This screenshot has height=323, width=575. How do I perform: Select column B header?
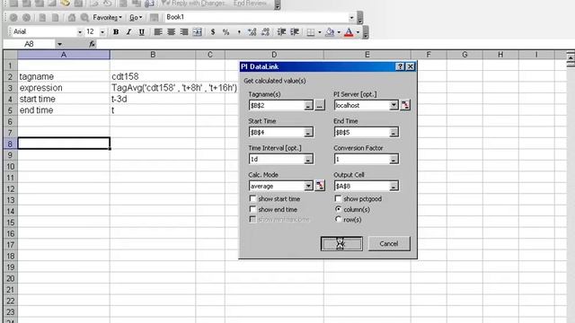pos(153,55)
